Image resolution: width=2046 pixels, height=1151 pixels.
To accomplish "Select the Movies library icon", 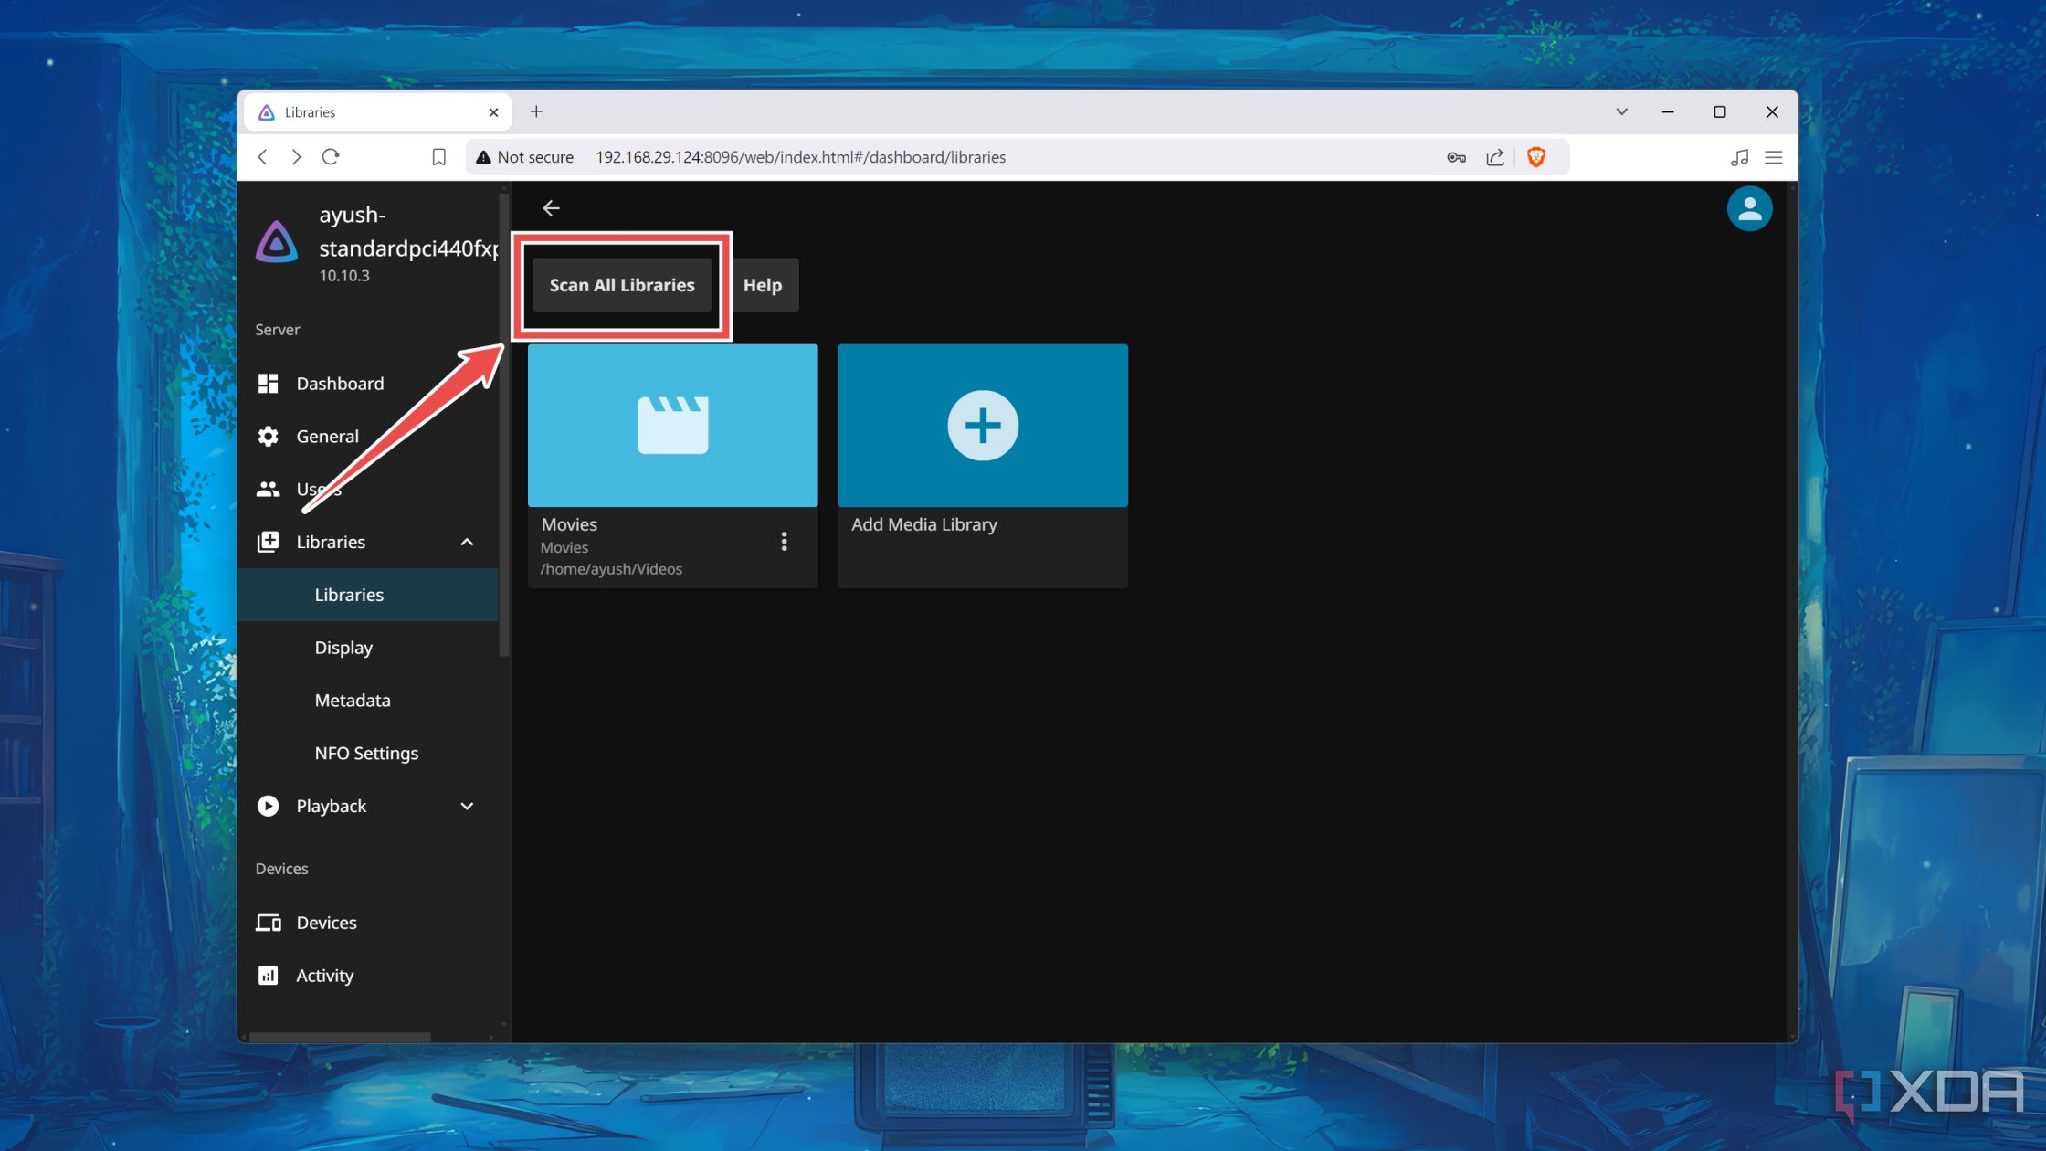I will (x=671, y=425).
